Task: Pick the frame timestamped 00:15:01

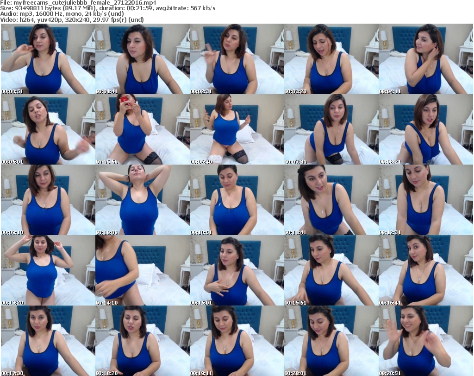Action: [x=237, y=270]
